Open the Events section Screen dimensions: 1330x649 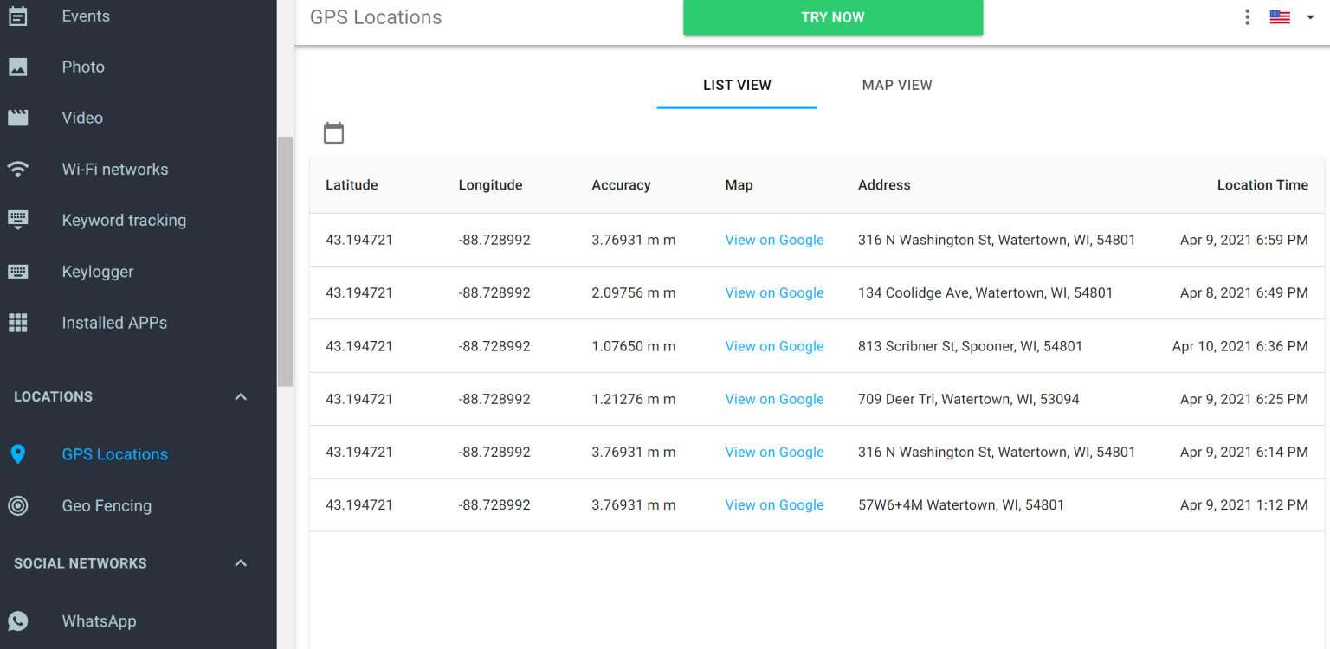tap(85, 16)
